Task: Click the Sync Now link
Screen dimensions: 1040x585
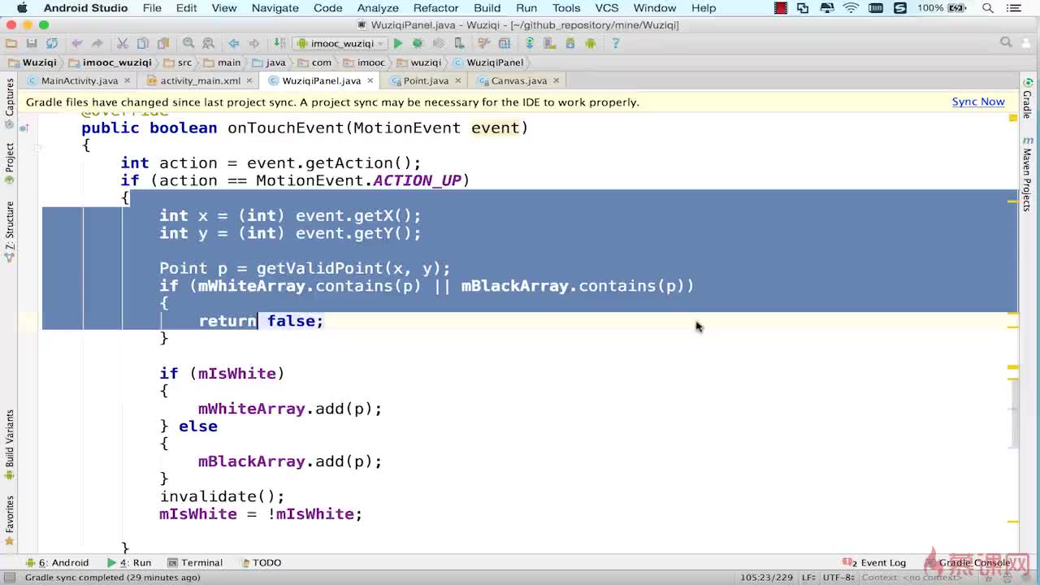Action: coord(978,102)
